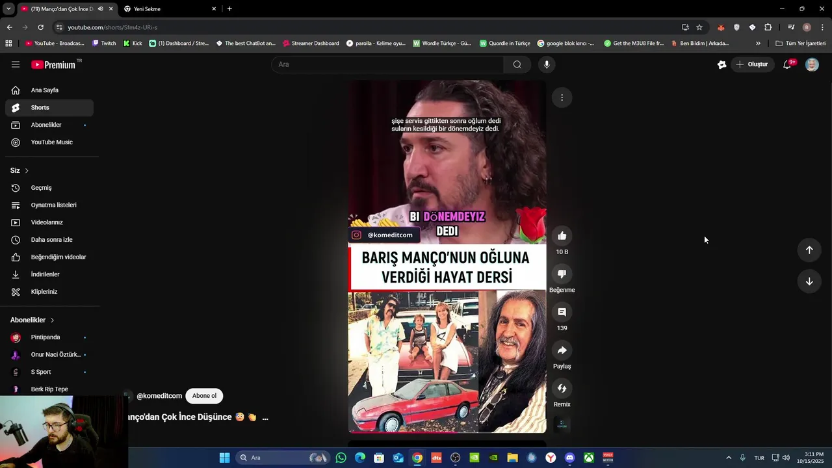Expand the Abonelikler subscriptions header
This screenshot has width=832, height=468.
click(32, 320)
